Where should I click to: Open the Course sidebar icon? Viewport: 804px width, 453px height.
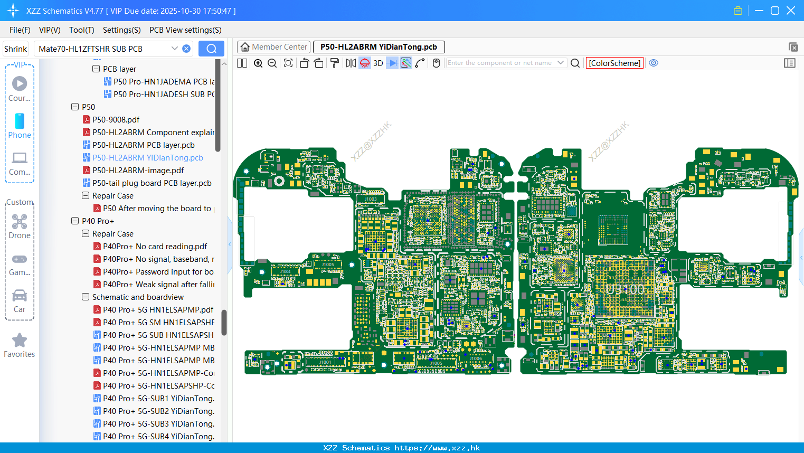tap(20, 89)
